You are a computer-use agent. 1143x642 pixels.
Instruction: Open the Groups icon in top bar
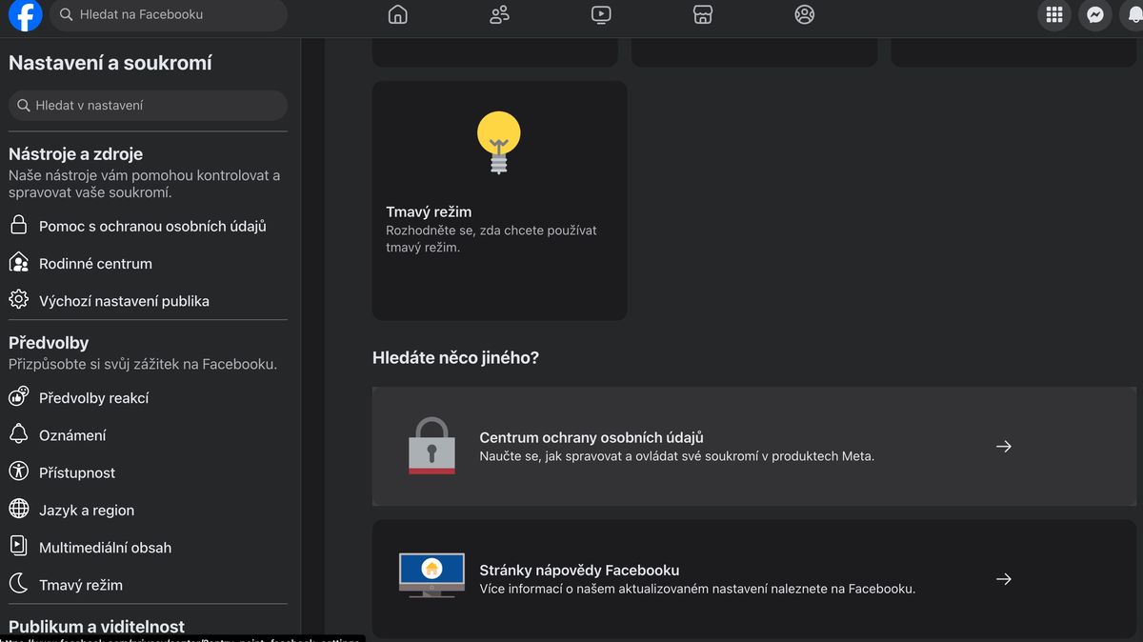[x=805, y=14]
